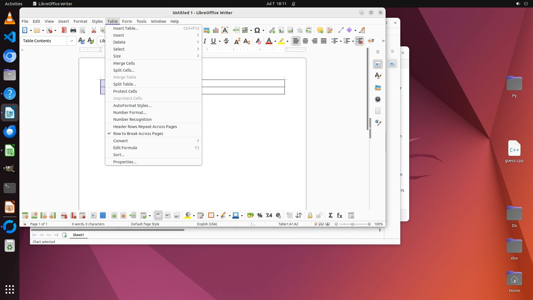Click the zoom slider in status bar

(x=353, y=224)
